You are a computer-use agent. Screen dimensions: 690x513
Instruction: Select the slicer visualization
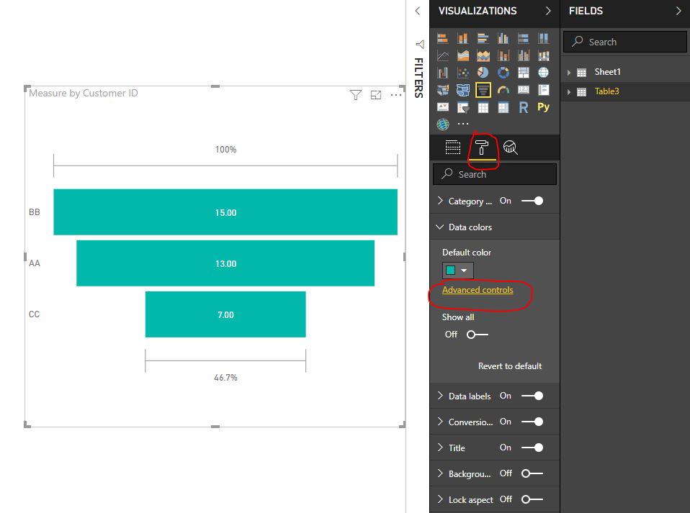(x=462, y=107)
